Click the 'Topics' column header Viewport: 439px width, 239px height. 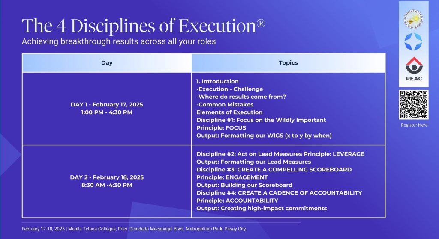(288, 63)
